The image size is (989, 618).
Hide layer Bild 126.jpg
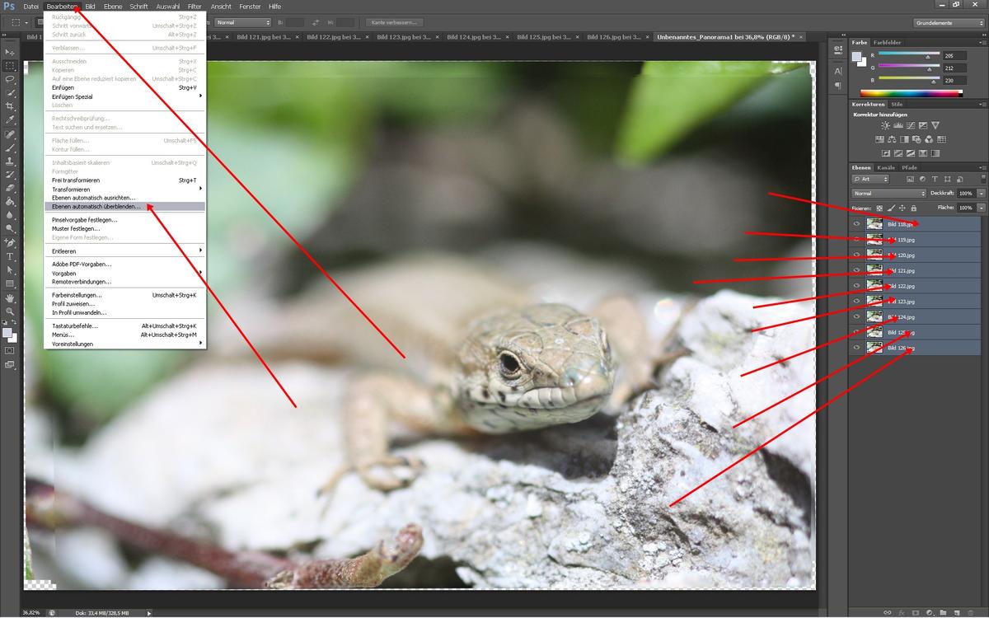[857, 348]
